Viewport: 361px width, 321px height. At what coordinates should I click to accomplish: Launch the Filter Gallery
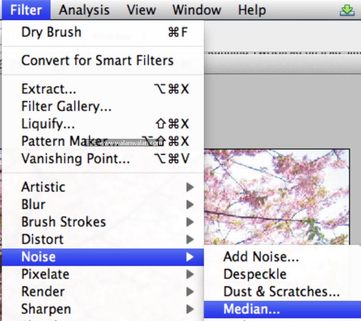click(66, 107)
